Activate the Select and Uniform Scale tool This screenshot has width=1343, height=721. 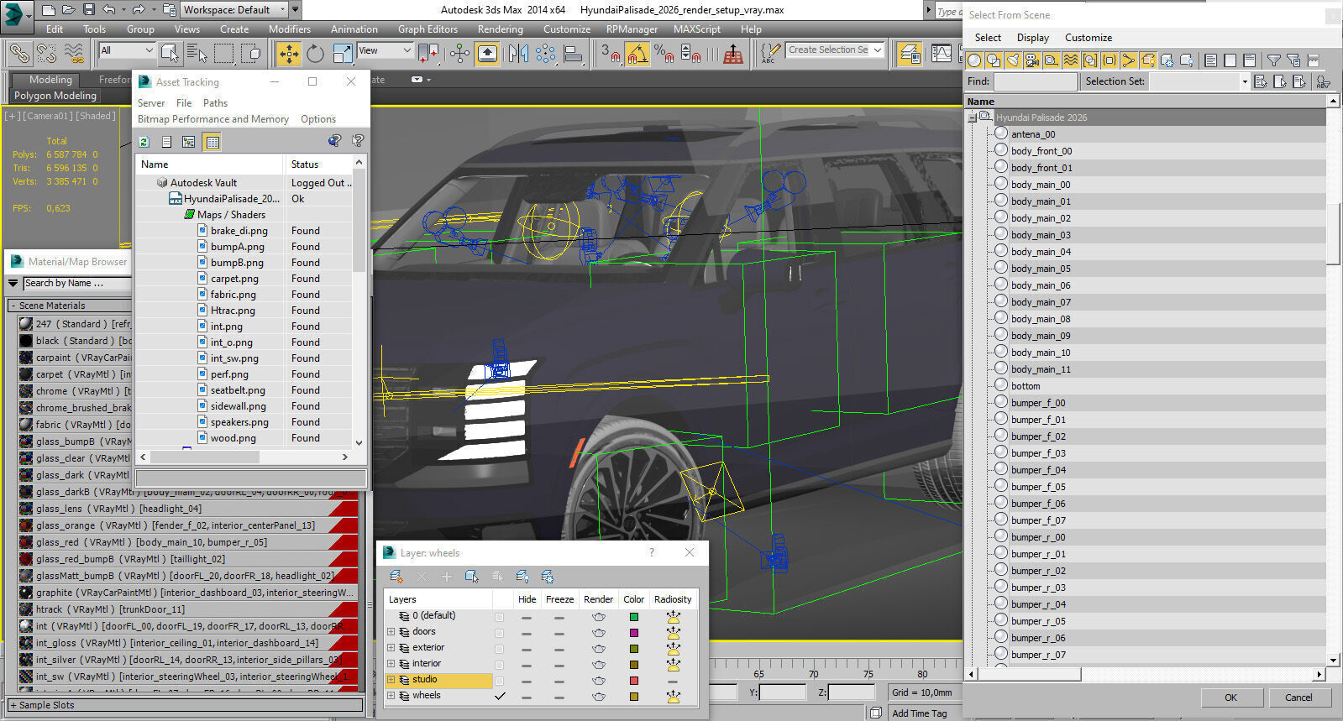pos(343,54)
